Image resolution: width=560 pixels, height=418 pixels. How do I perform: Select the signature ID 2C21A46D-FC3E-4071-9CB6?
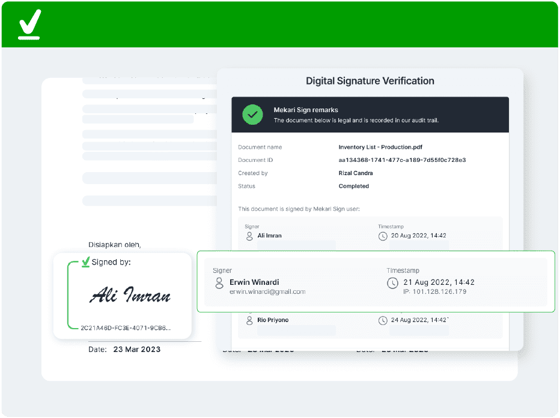coord(126,328)
